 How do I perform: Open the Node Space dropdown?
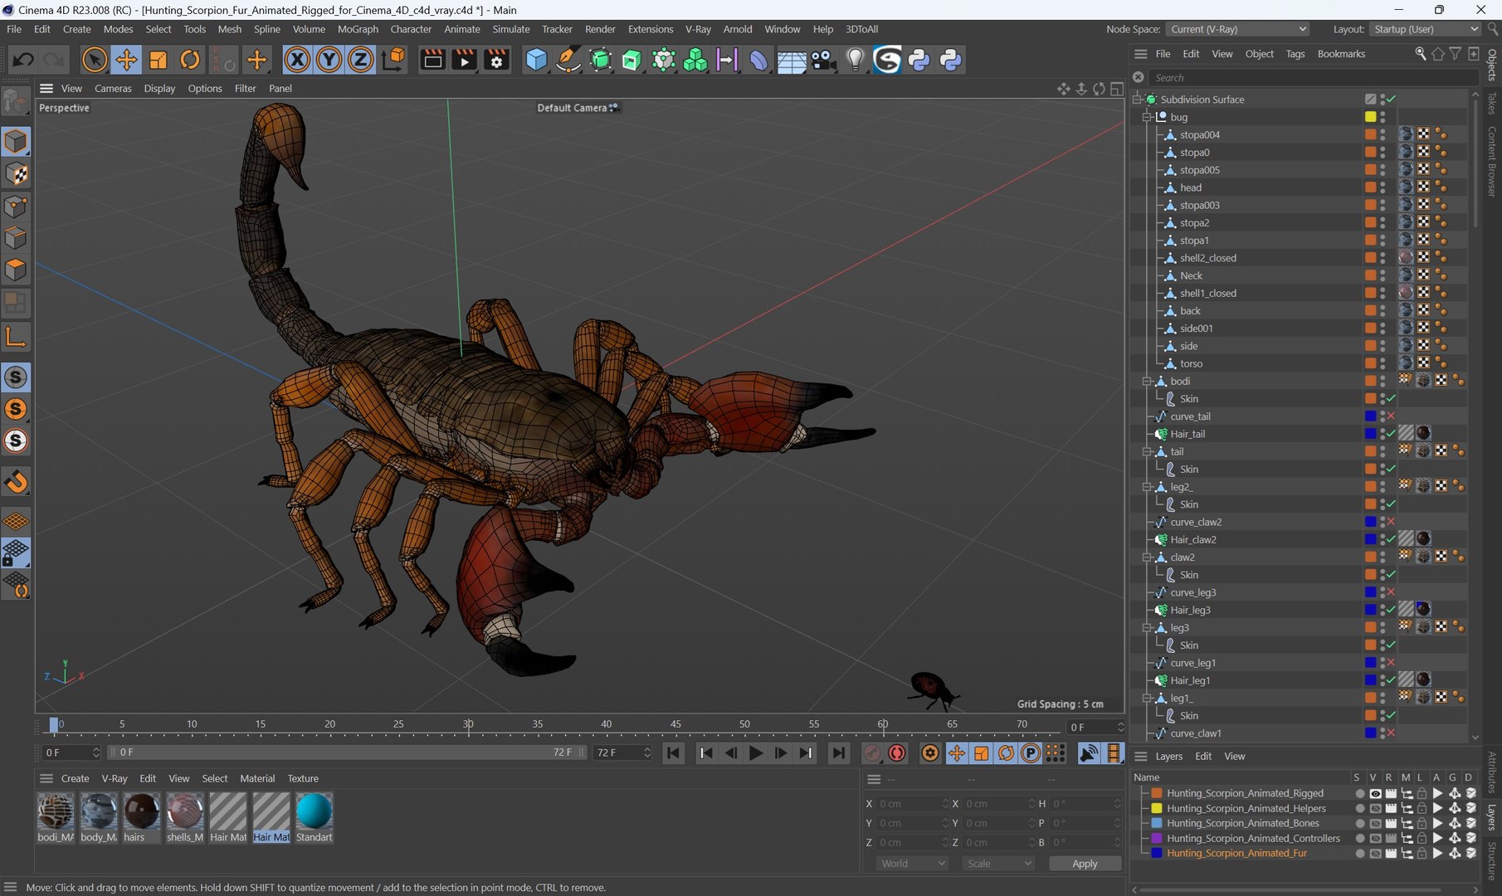point(1237,29)
